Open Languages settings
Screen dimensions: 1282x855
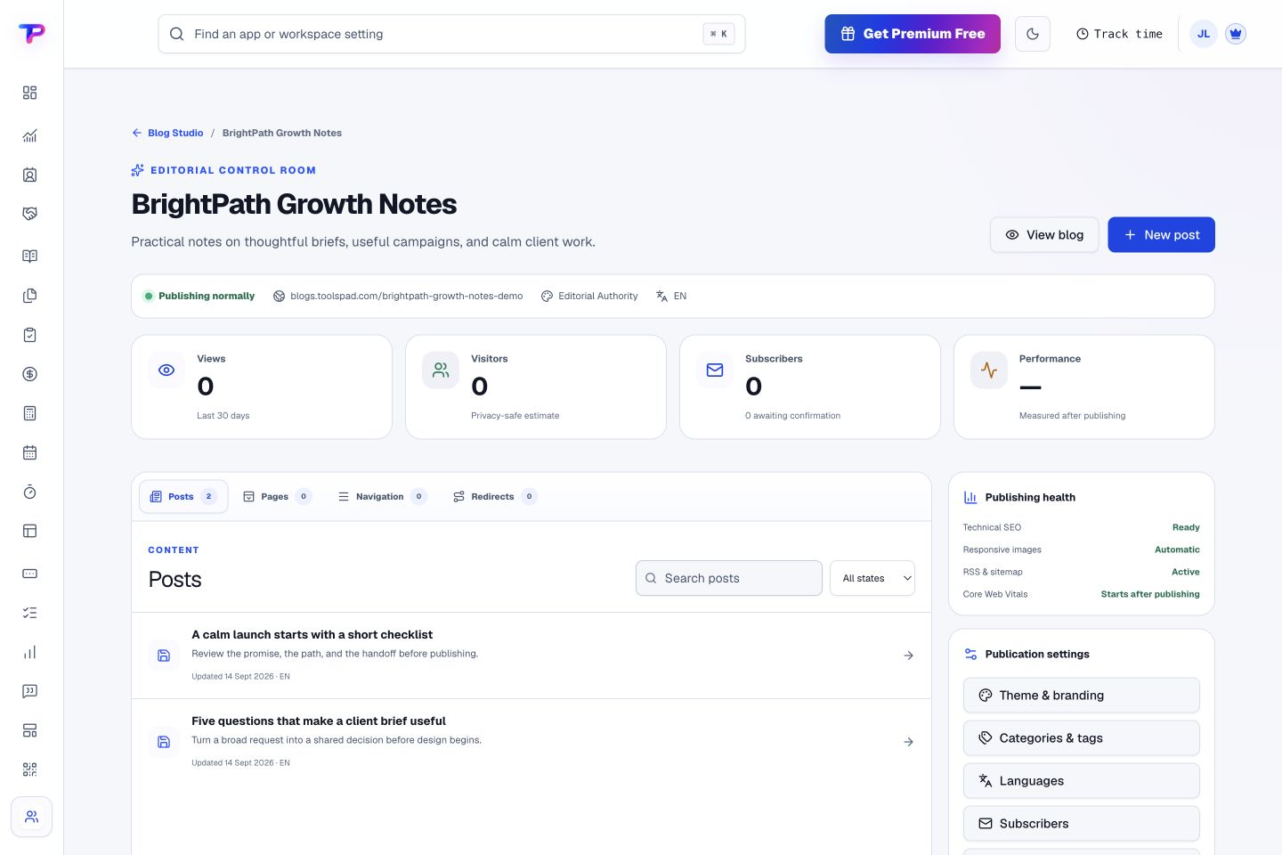1082,781
